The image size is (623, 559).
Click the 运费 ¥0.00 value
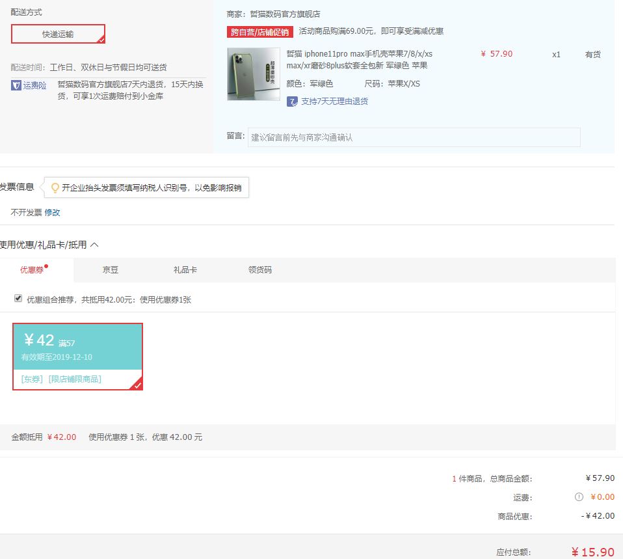pyautogui.click(x=602, y=497)
